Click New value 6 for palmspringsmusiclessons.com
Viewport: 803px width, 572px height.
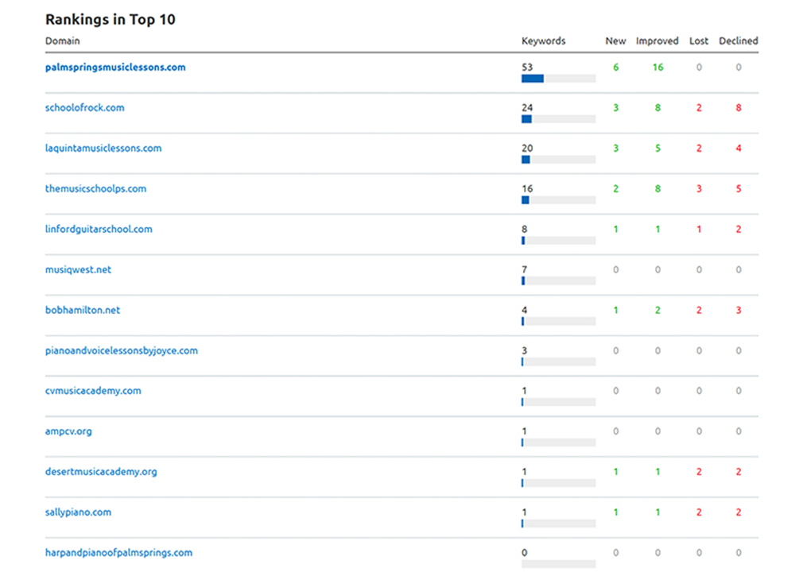coord(615,67)
